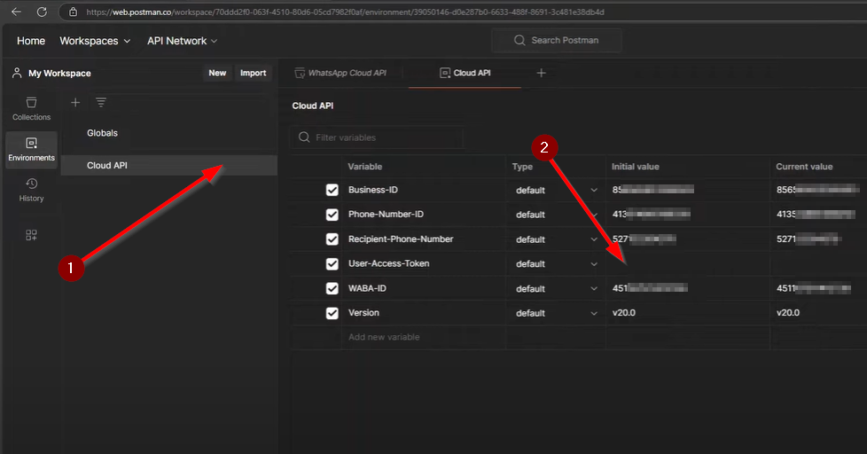Screen dimensions: 867x454
Task: Click the Version variable name
Action: (x=363, y=312)
